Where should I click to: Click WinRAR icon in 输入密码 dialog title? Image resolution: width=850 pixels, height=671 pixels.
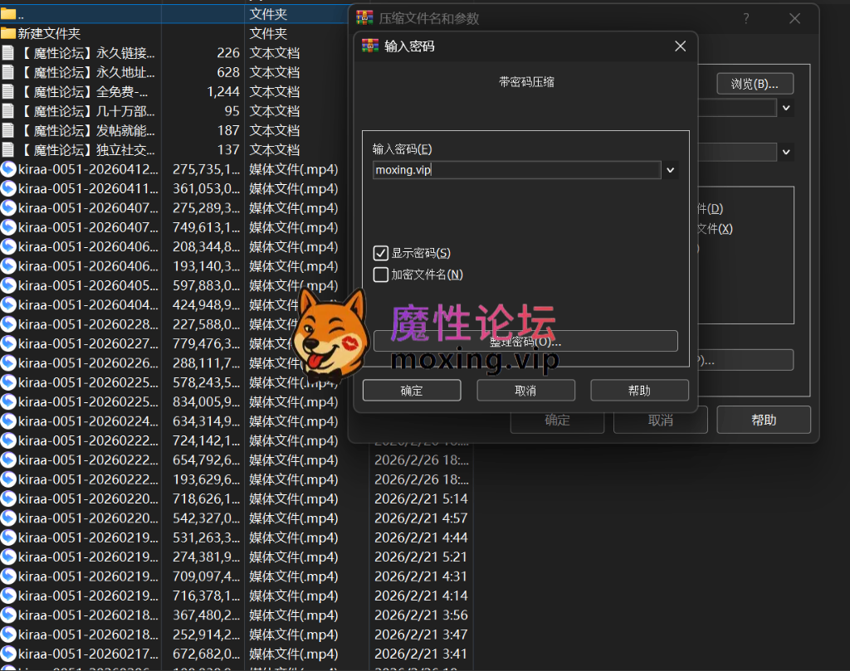(370, 46)
